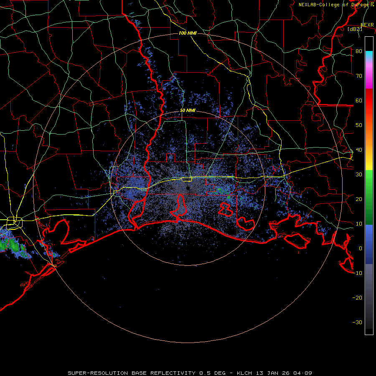The height and width of the screenshot is (376, 376).
Task: Click the 30 value on the dBZ scale
Action: (359, 174)
